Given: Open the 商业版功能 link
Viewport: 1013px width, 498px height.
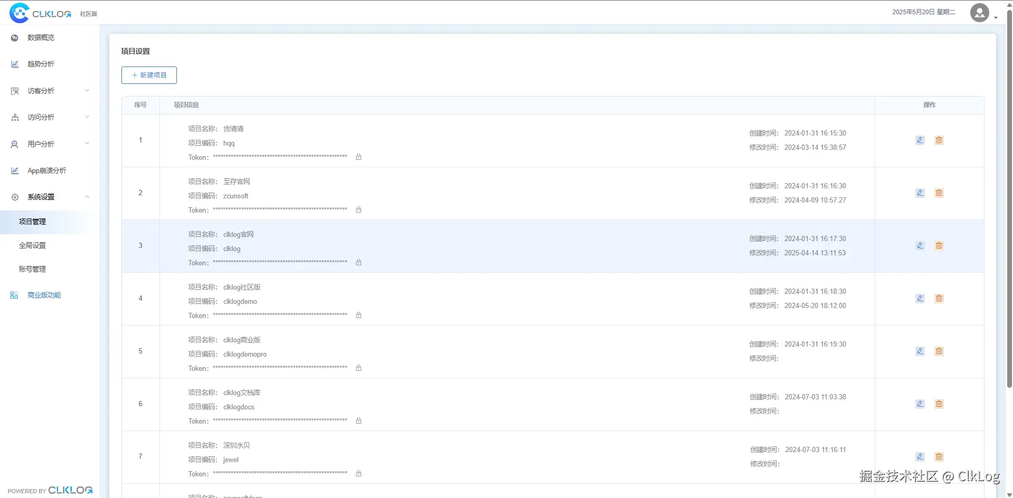Looking at the screenshot, I should 44,295.
